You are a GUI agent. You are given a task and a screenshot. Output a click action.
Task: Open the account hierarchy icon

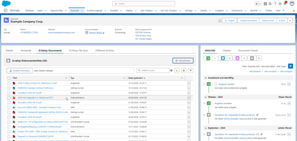point(220,20)
